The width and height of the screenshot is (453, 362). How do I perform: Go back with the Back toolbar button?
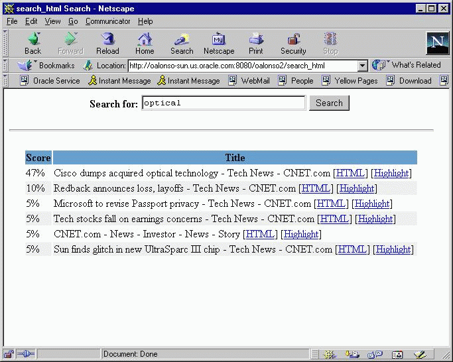pos(33,43)
